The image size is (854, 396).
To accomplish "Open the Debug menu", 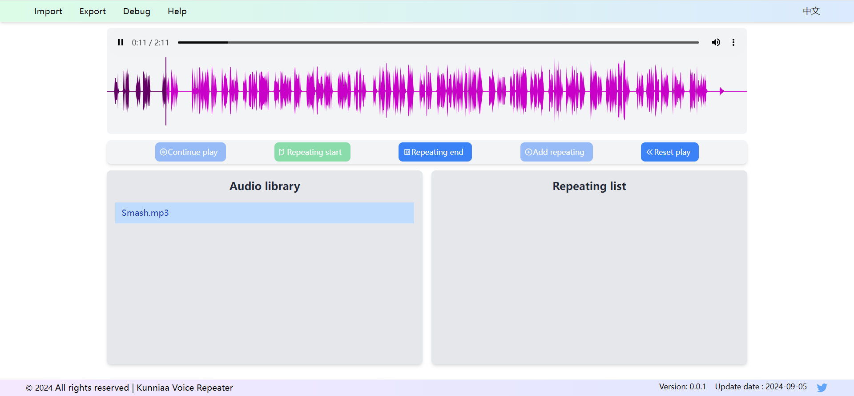I will click(x=137, y=11).
